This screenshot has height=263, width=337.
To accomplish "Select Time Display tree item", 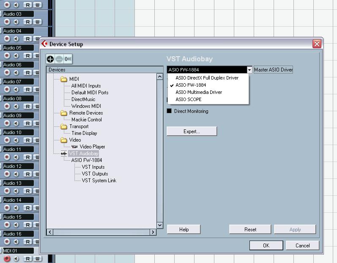I will [84, 133].
